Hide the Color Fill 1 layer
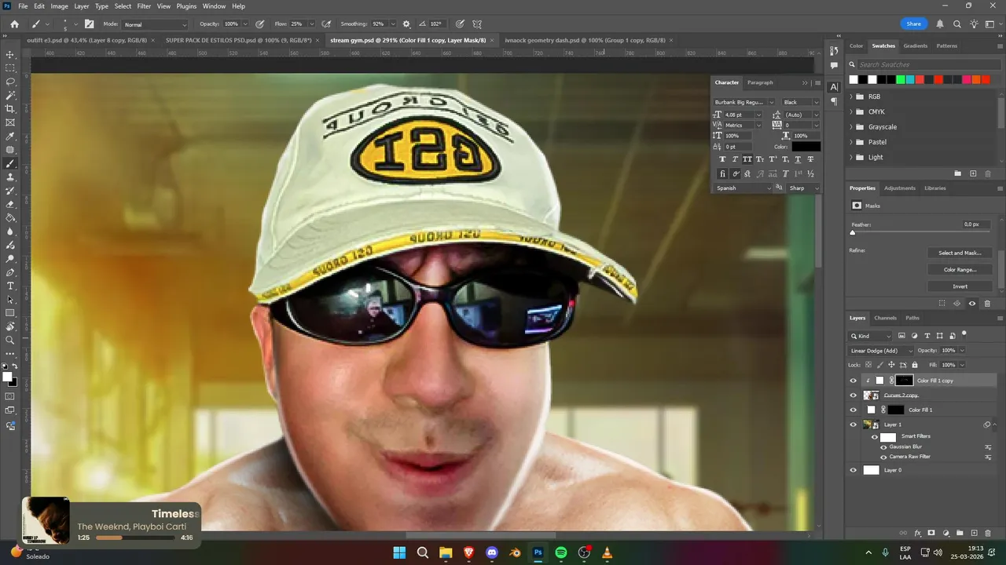Viewport: 1006px width, 565px height. [x=854, y=410]
